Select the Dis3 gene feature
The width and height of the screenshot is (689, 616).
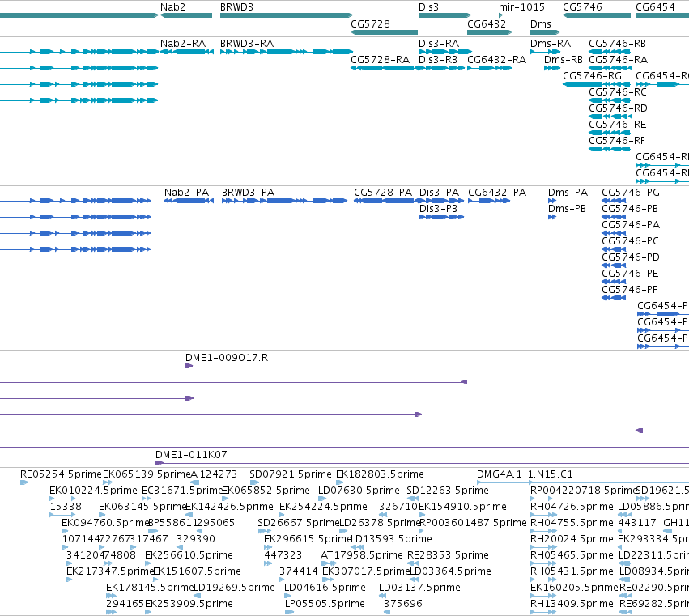[x=444, y=15]
